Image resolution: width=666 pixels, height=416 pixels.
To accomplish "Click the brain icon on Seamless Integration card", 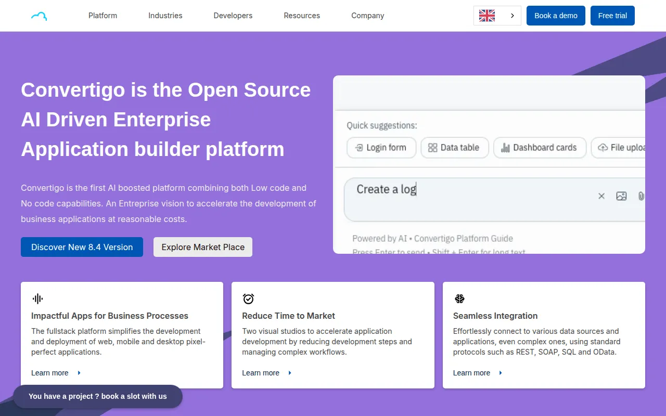I will (459, 298).
